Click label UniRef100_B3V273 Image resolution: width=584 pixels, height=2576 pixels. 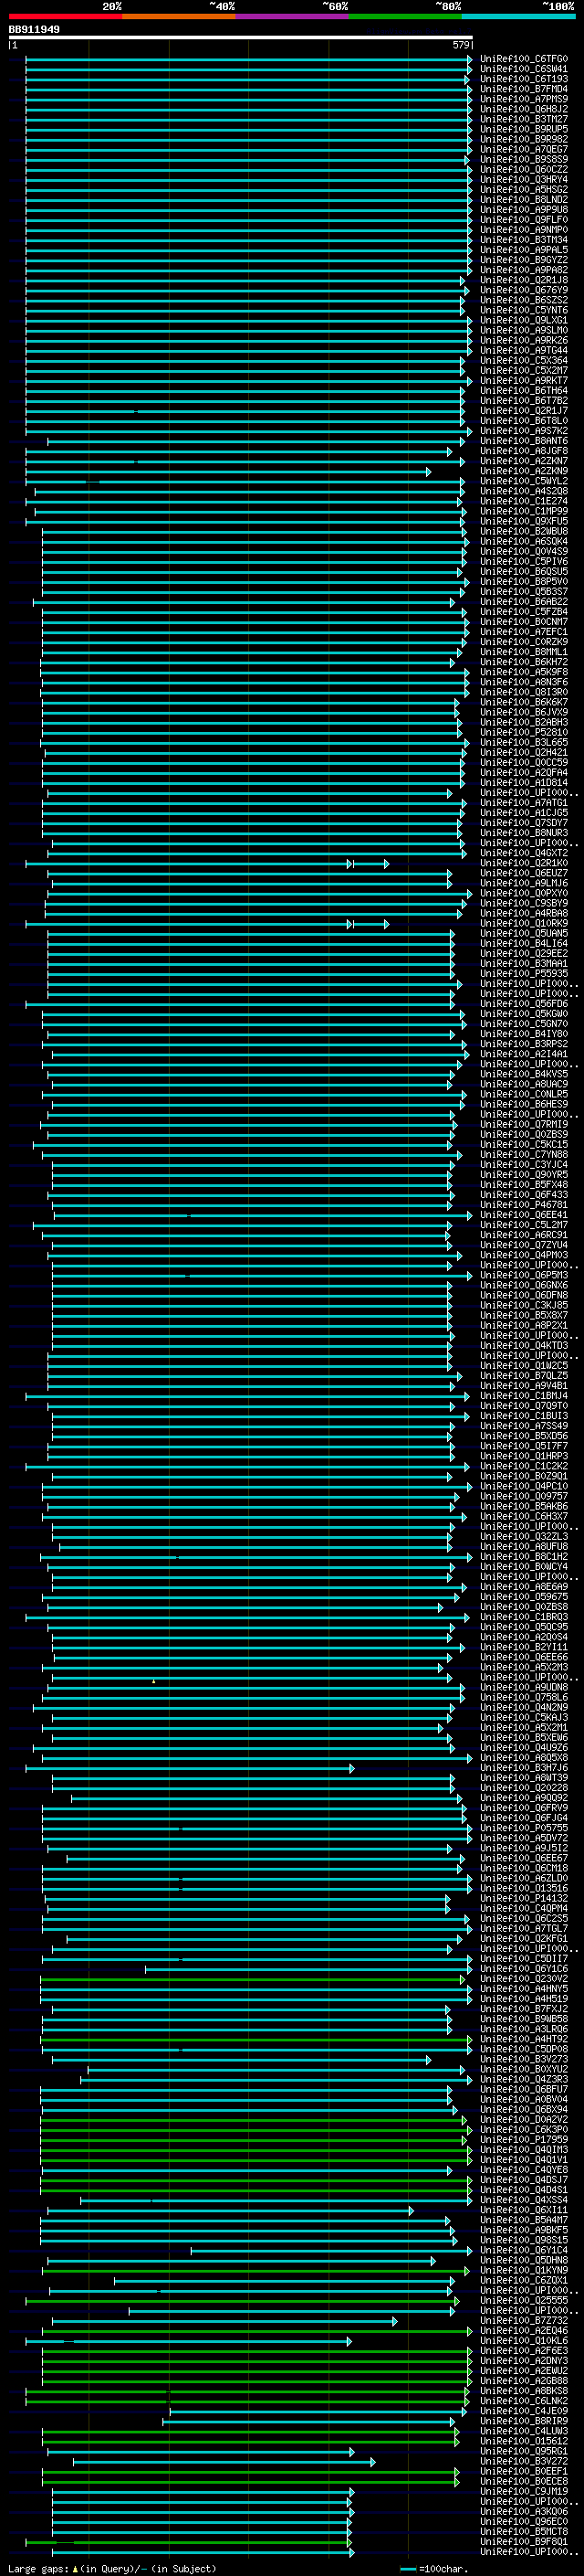[x=524, y=2059]
